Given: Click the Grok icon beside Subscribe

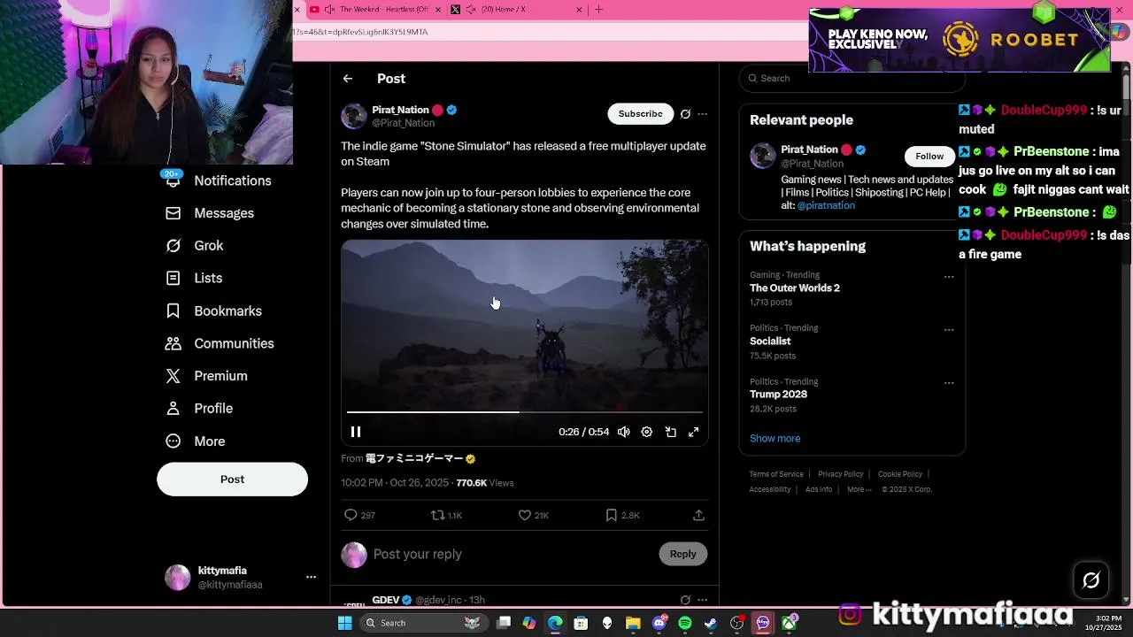Looking at the screenshot, I should 685,113.
